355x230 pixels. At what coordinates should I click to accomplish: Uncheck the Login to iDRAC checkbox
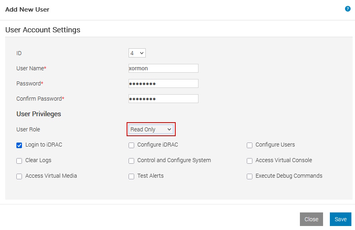19,145
